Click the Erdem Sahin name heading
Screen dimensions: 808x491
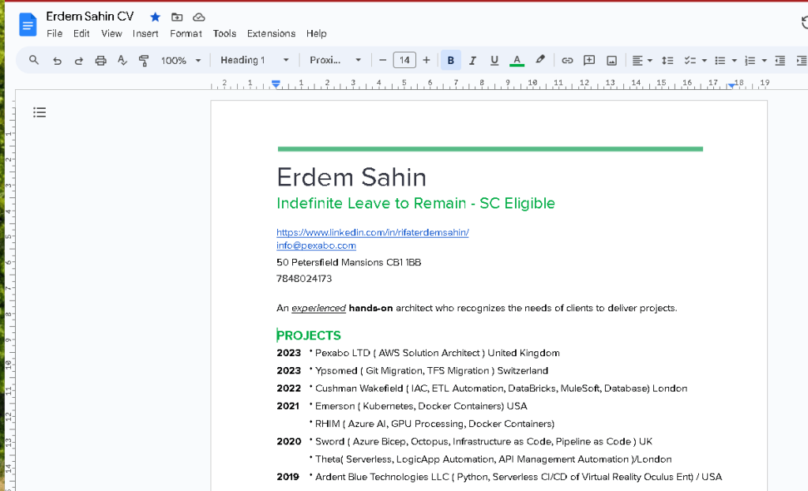[x=351, y=178]
